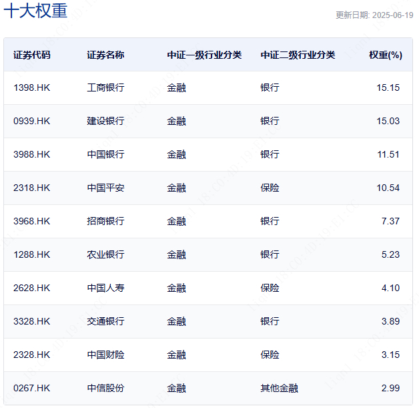Click 金融 in the 中信股份 row
Image resolution: width=419 pixels, height=408 pixels.
(x=176, y=388)
